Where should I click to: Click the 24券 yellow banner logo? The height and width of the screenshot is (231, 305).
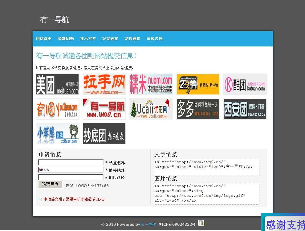point(198,84)
